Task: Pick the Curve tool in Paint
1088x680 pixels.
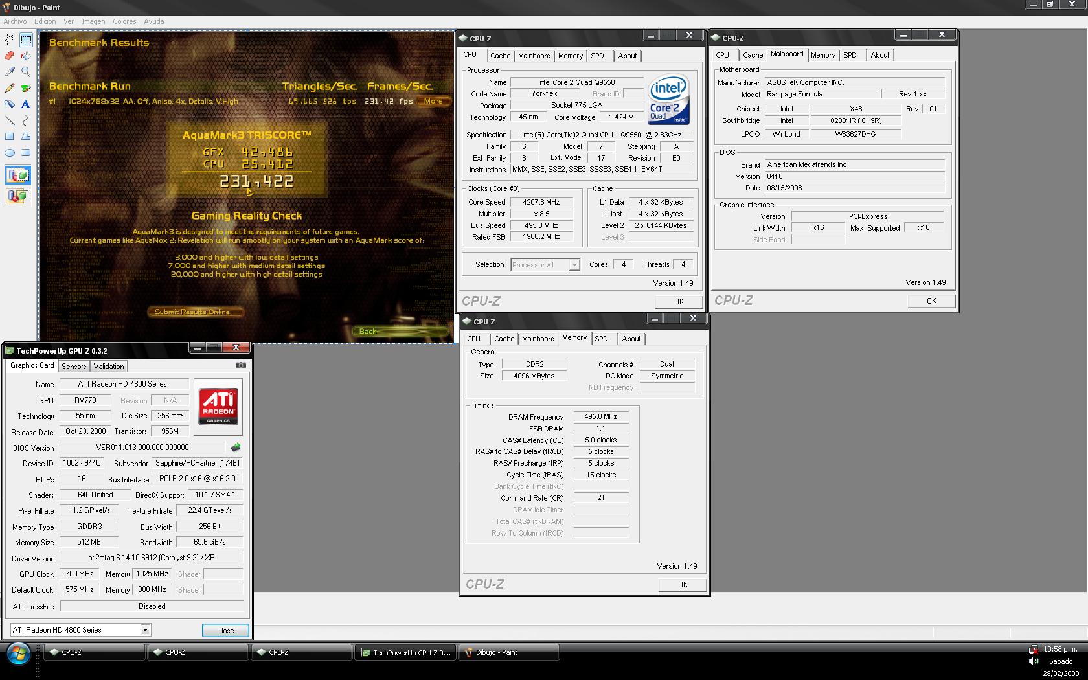Action: pyautogui.click(x=26, y=120)
